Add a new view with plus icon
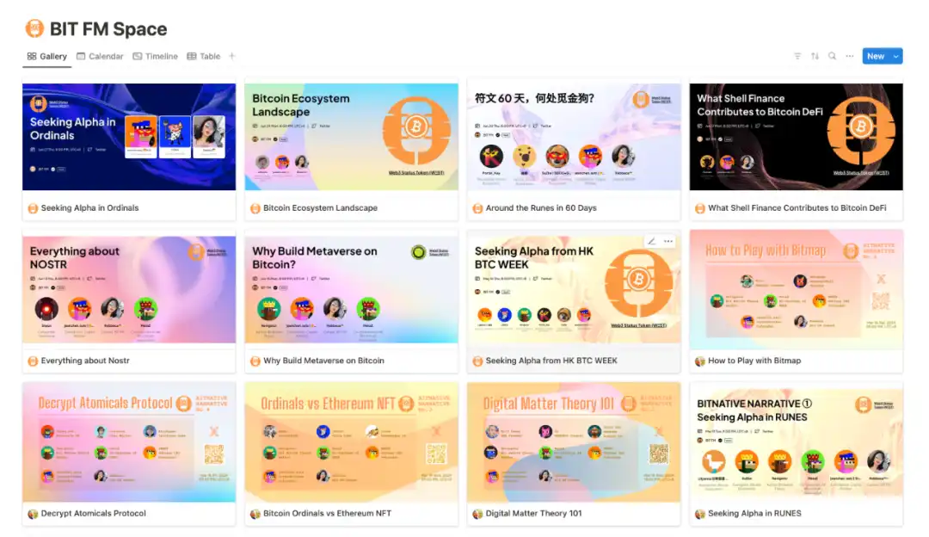The height and width of the screenshot is (537, 929). 232,56
